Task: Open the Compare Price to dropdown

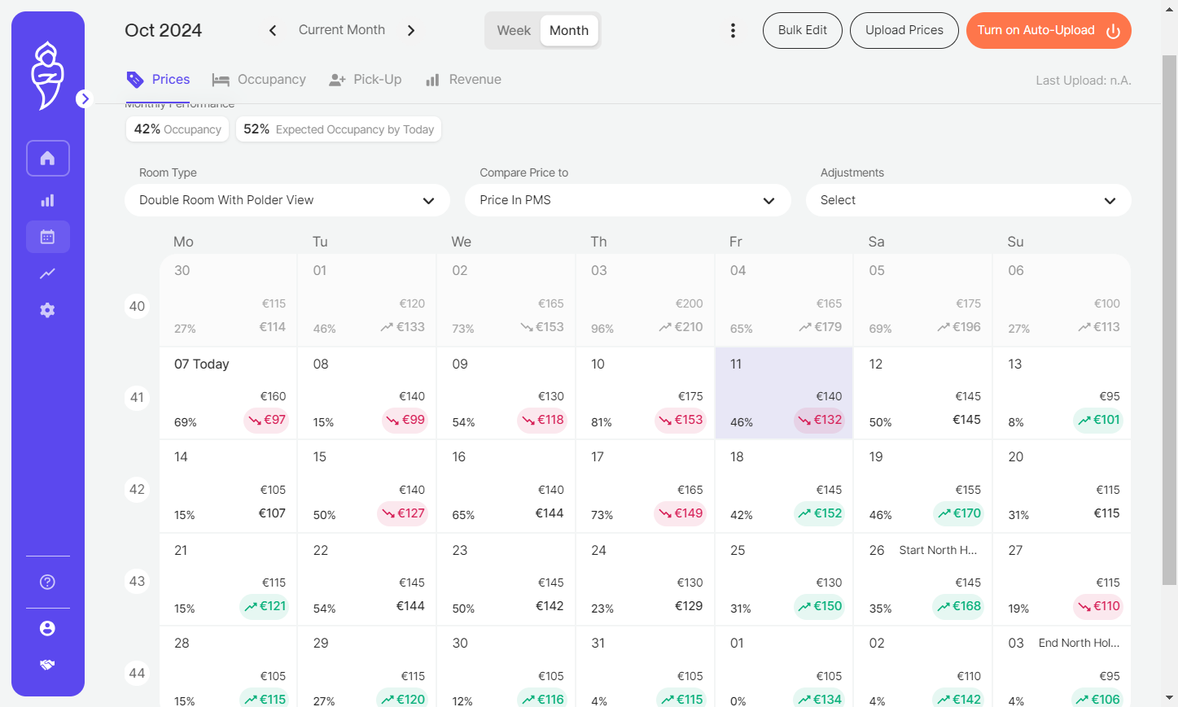Action: (x=628, y=200)
